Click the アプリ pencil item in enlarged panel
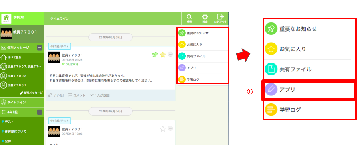 pyautogui.click(x=309, y=90)
